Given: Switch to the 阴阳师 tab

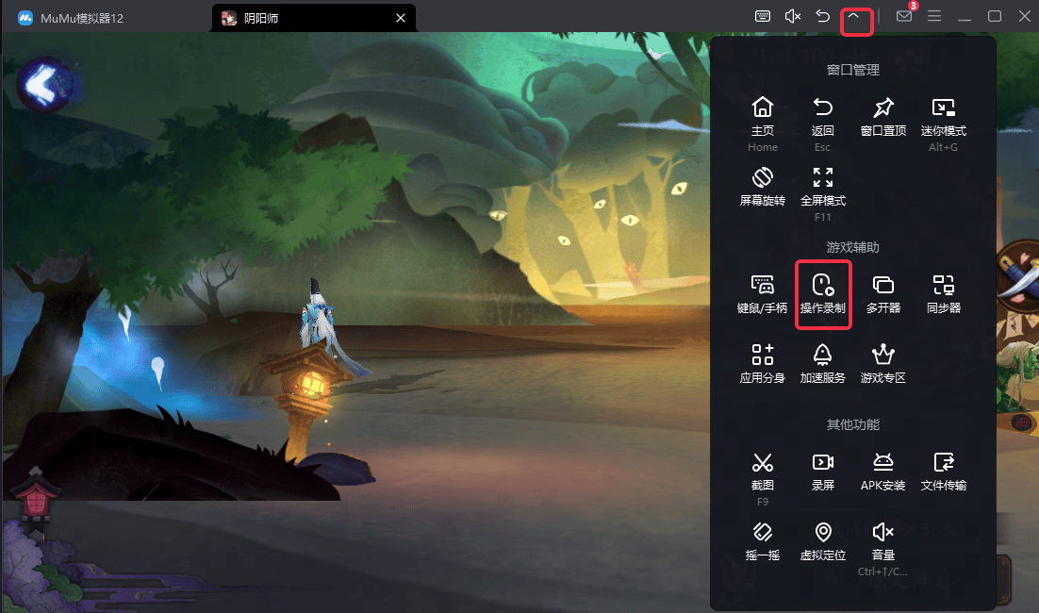Looking at the screenshot, I should point(313,18).
